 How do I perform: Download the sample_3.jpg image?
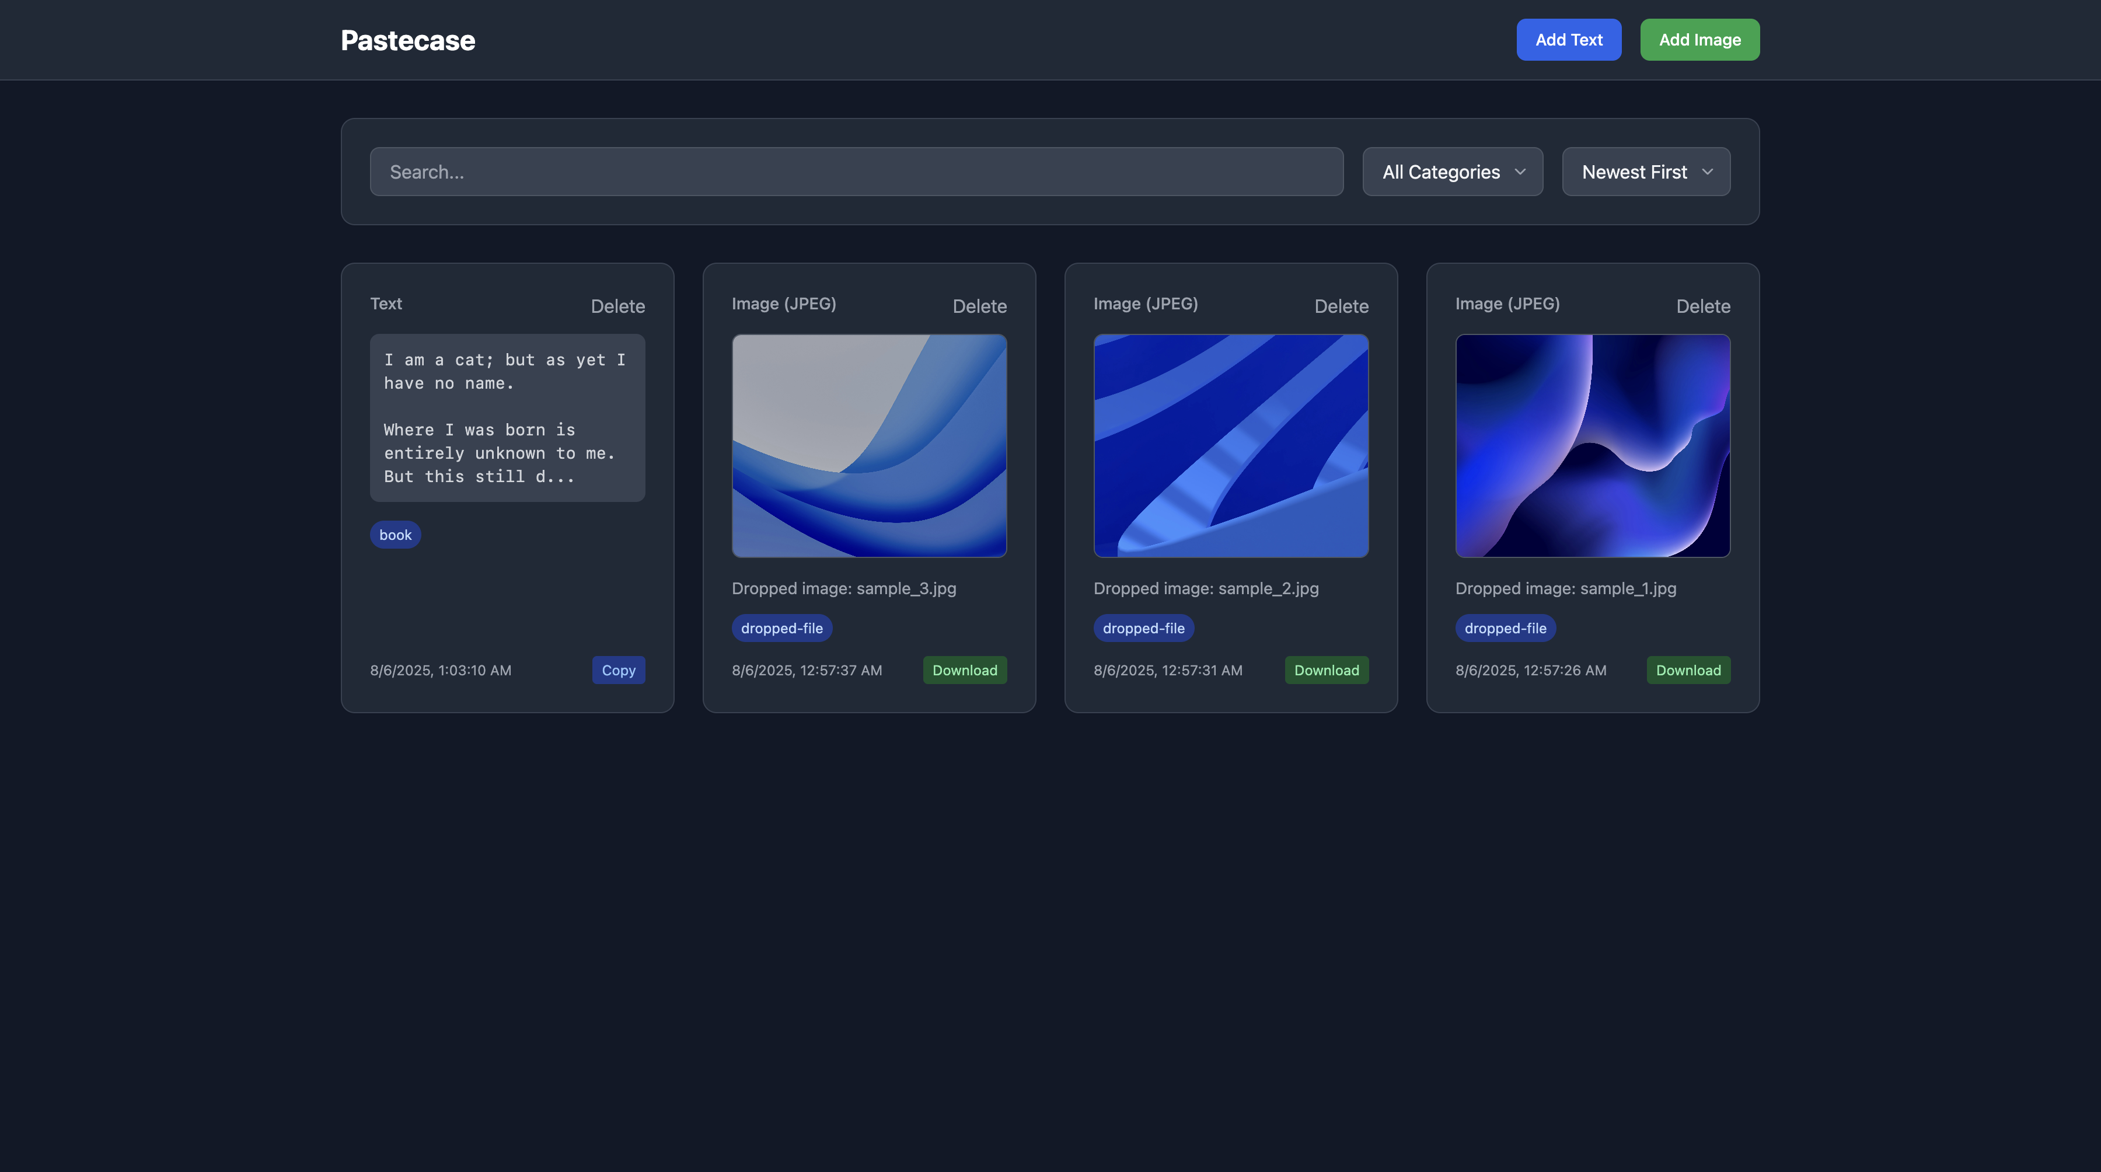coord(964,671)
